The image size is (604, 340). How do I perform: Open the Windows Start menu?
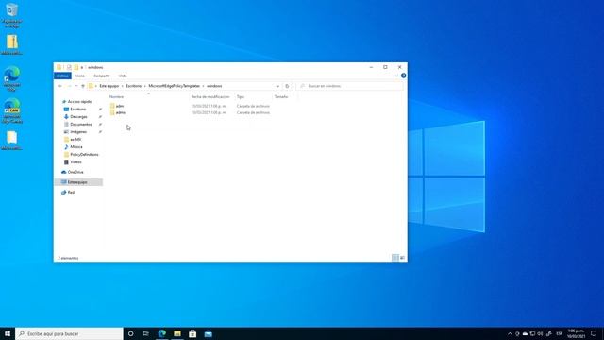8,333
